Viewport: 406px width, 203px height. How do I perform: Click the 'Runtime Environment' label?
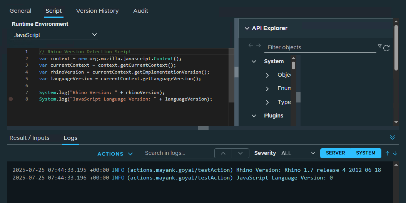40,24
